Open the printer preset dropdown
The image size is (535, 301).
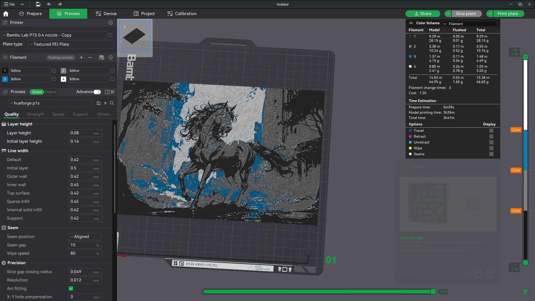[x=54, y=35]
